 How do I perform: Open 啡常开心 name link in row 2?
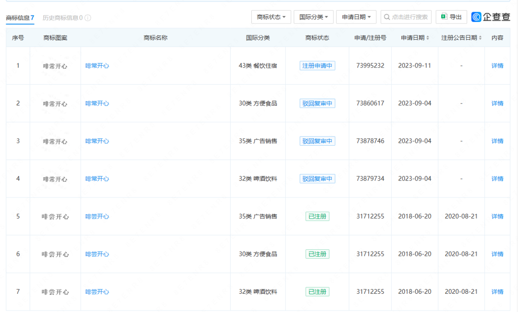pos(97,104)
